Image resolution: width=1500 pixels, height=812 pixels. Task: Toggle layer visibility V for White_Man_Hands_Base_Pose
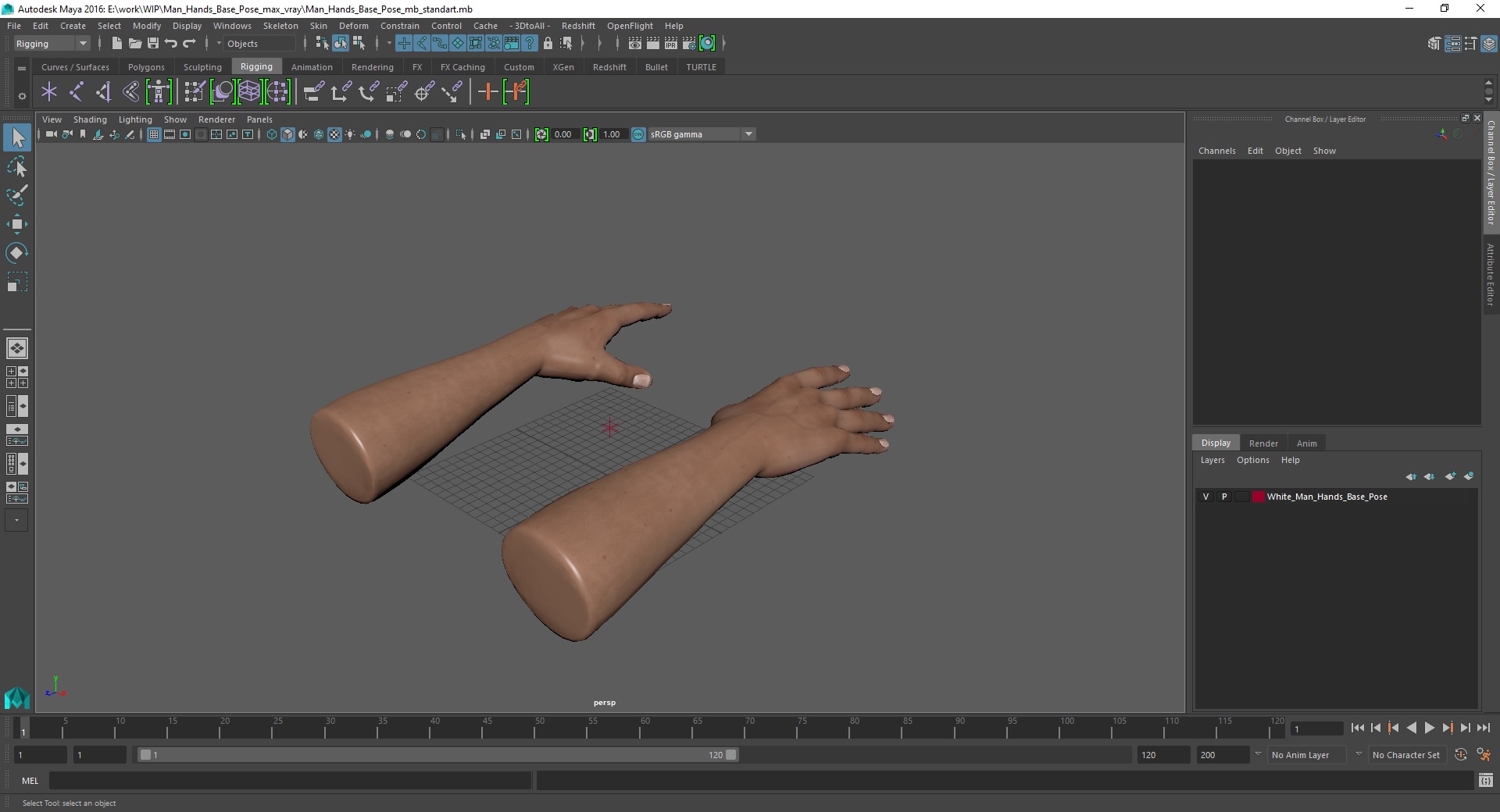click(1205, 497)
